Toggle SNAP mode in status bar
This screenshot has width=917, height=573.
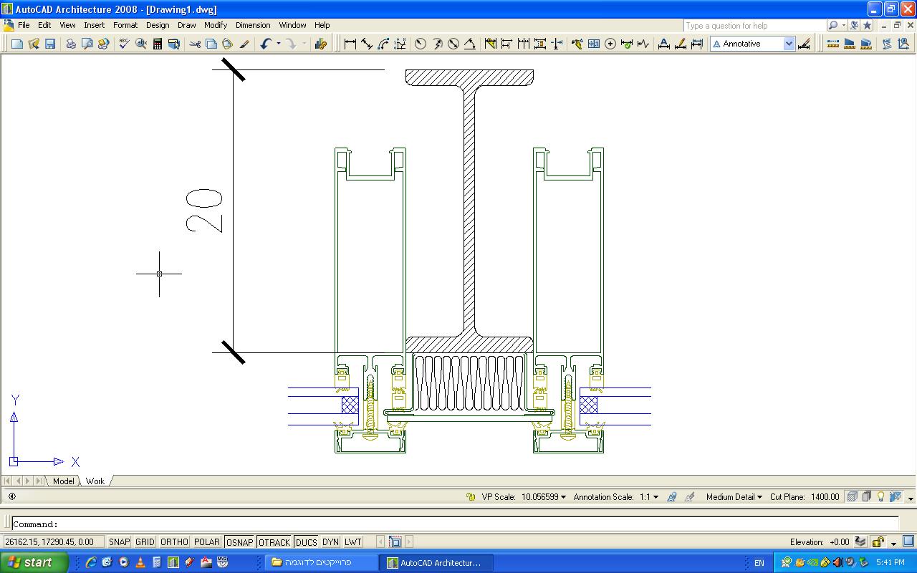[x=119, y=542]
